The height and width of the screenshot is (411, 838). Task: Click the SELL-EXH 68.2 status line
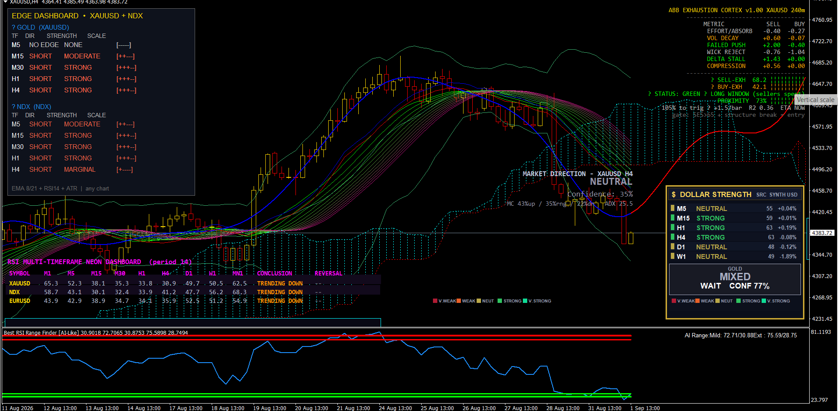click(757, 80)
